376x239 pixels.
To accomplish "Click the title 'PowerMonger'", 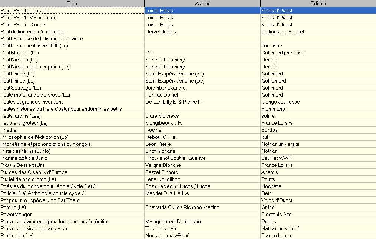I will tap(16, 214).
